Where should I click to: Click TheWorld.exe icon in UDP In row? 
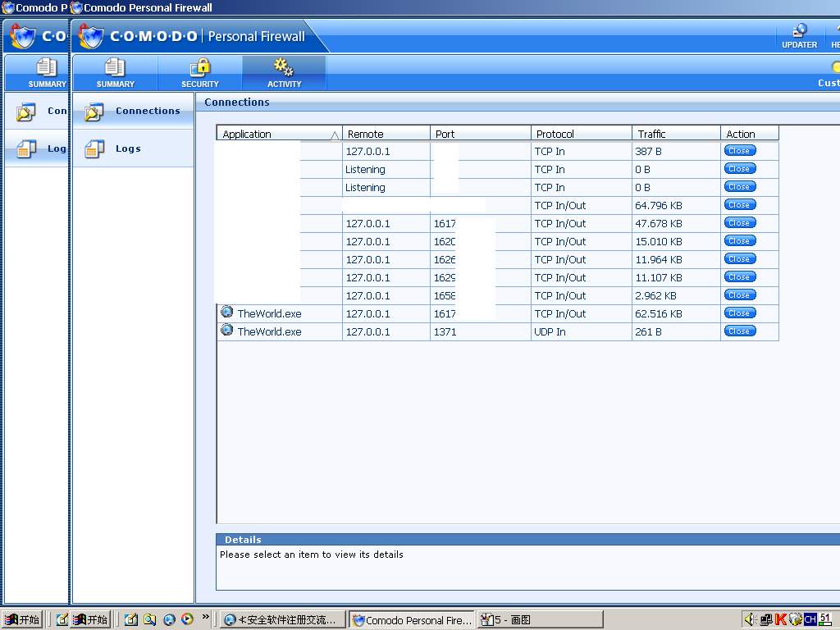click(227, 331)
